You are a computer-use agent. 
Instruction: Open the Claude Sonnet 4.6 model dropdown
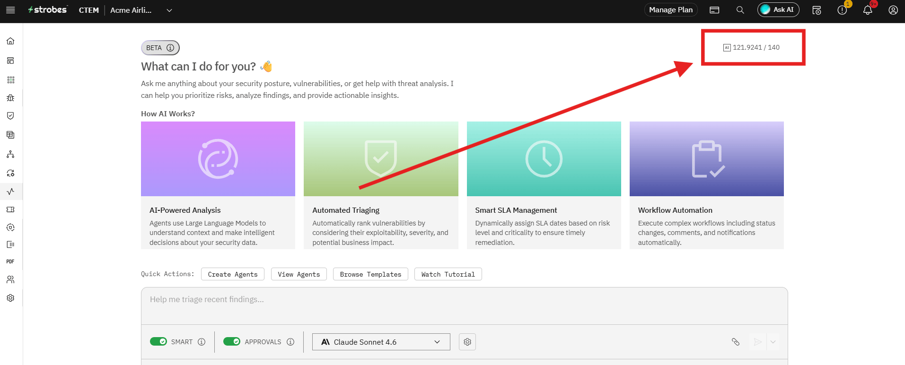click(381, 342)
